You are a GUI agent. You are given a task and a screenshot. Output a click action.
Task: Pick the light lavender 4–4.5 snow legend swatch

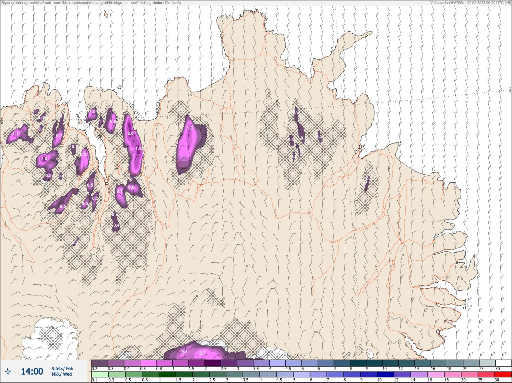[x=278, y=363]
